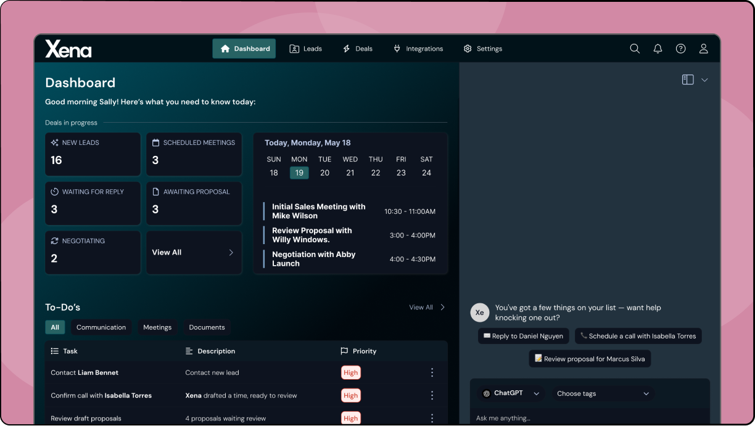Open the help question mark icon
755x426 pixels.
(x=680, y=48)
